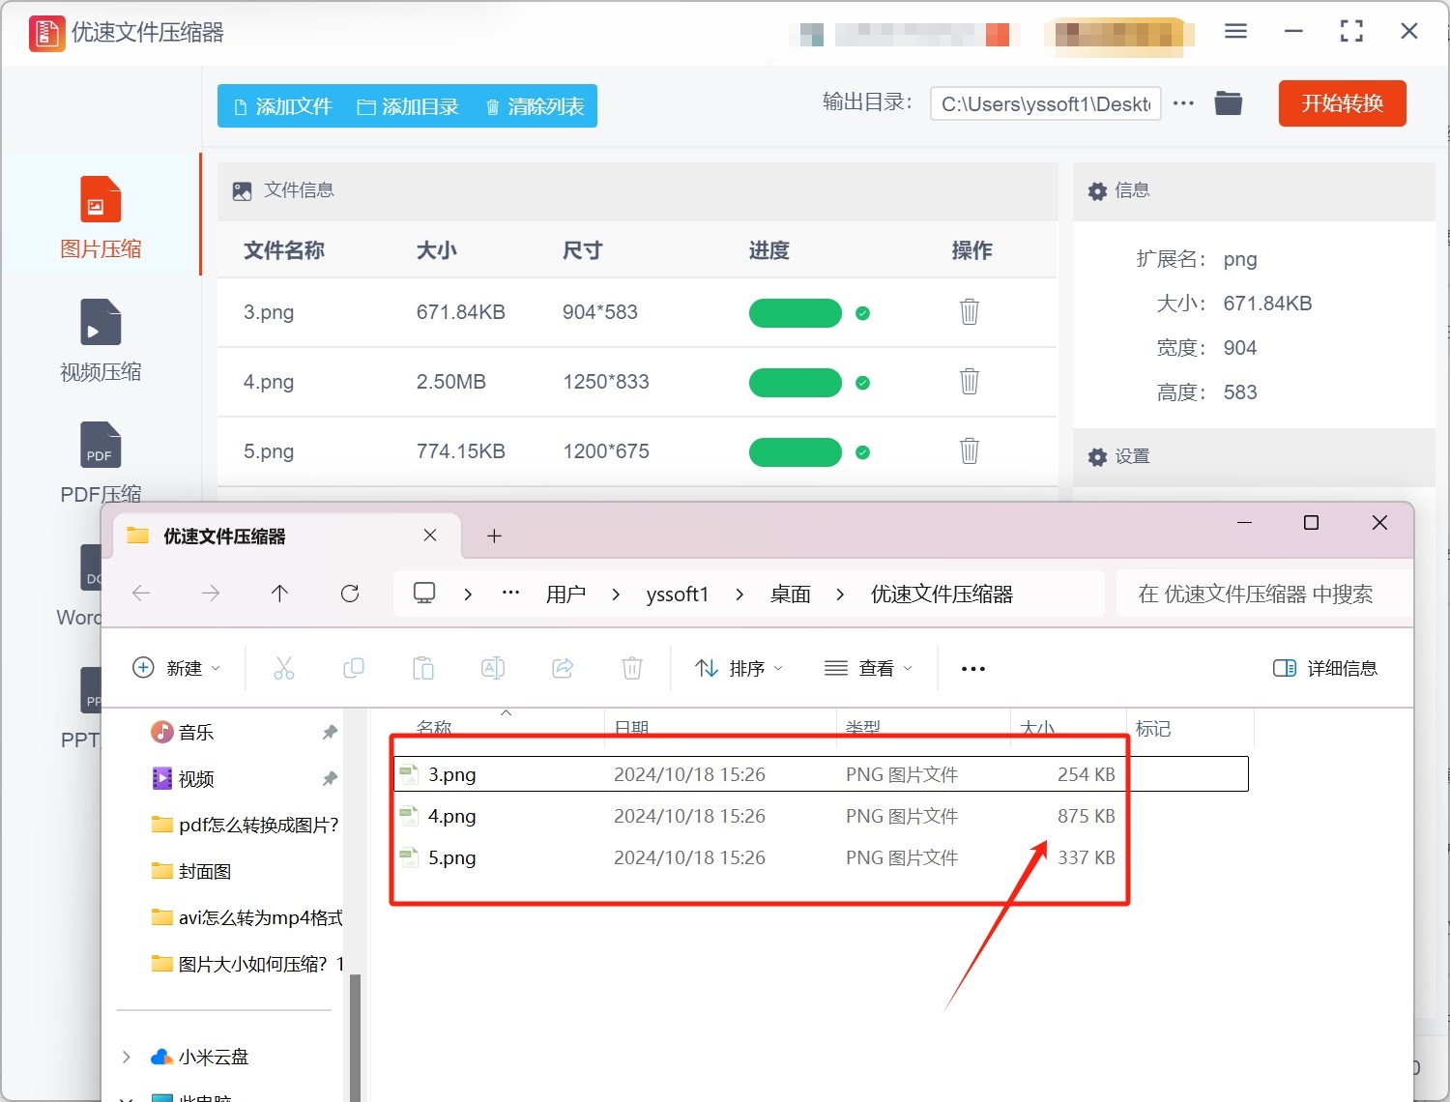The width and height of the screenshot is (1450, 1102).
Task: Open the 图片压缩 image compression module
Action: tap(101, 217)
